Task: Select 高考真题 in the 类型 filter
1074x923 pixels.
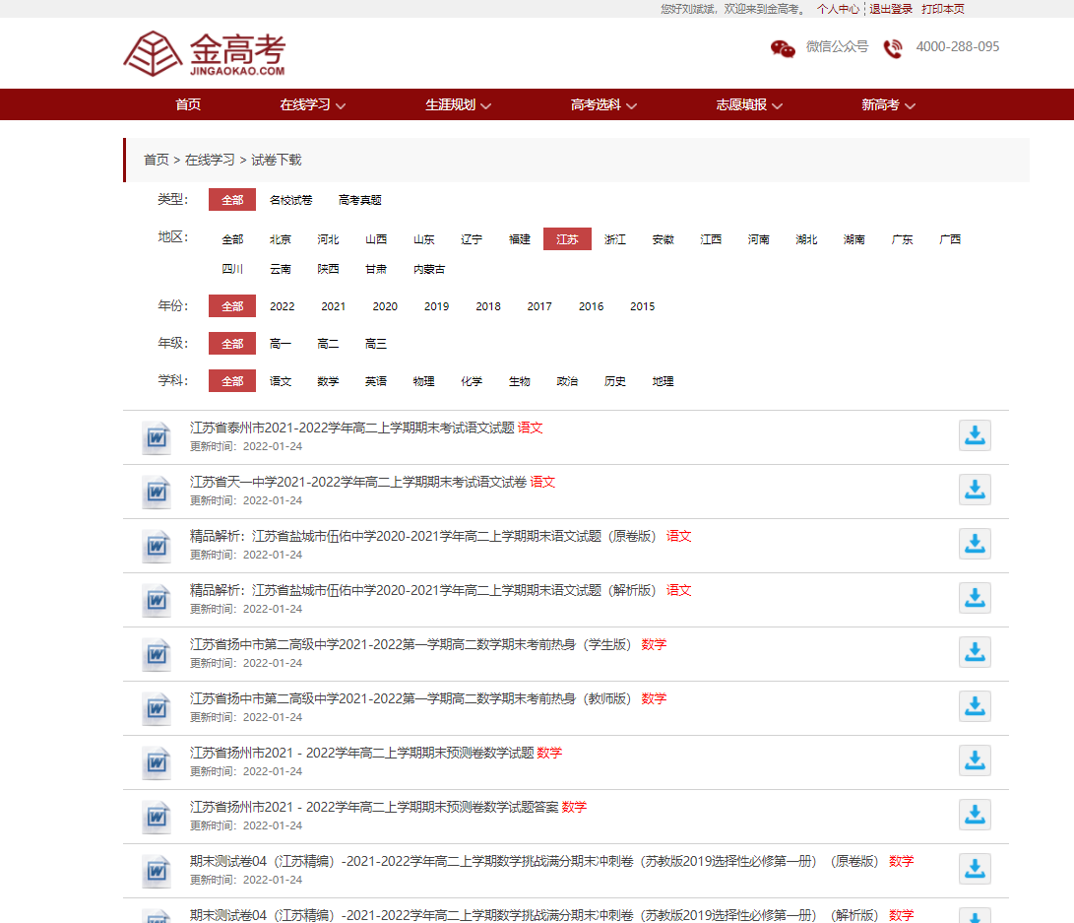Action: coord(359,200)
